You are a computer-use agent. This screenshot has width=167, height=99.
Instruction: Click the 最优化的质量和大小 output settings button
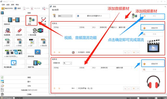pos(93,16)
